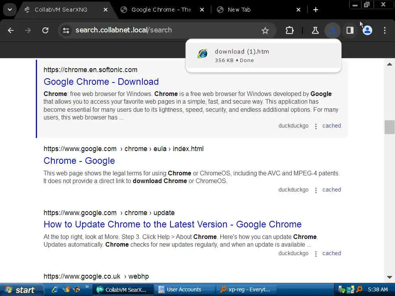Open the Chrome Labs flask icon

(315, 30)
